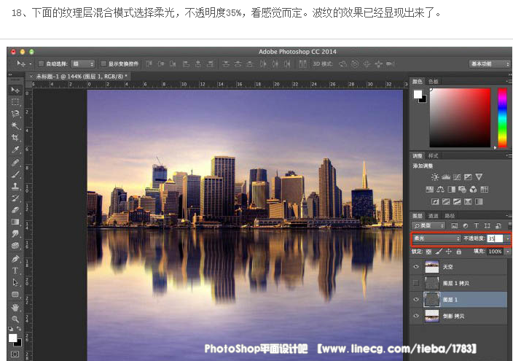Select the Magic Wand tool
Screen dimensions: 513x361
click(15, 125)
